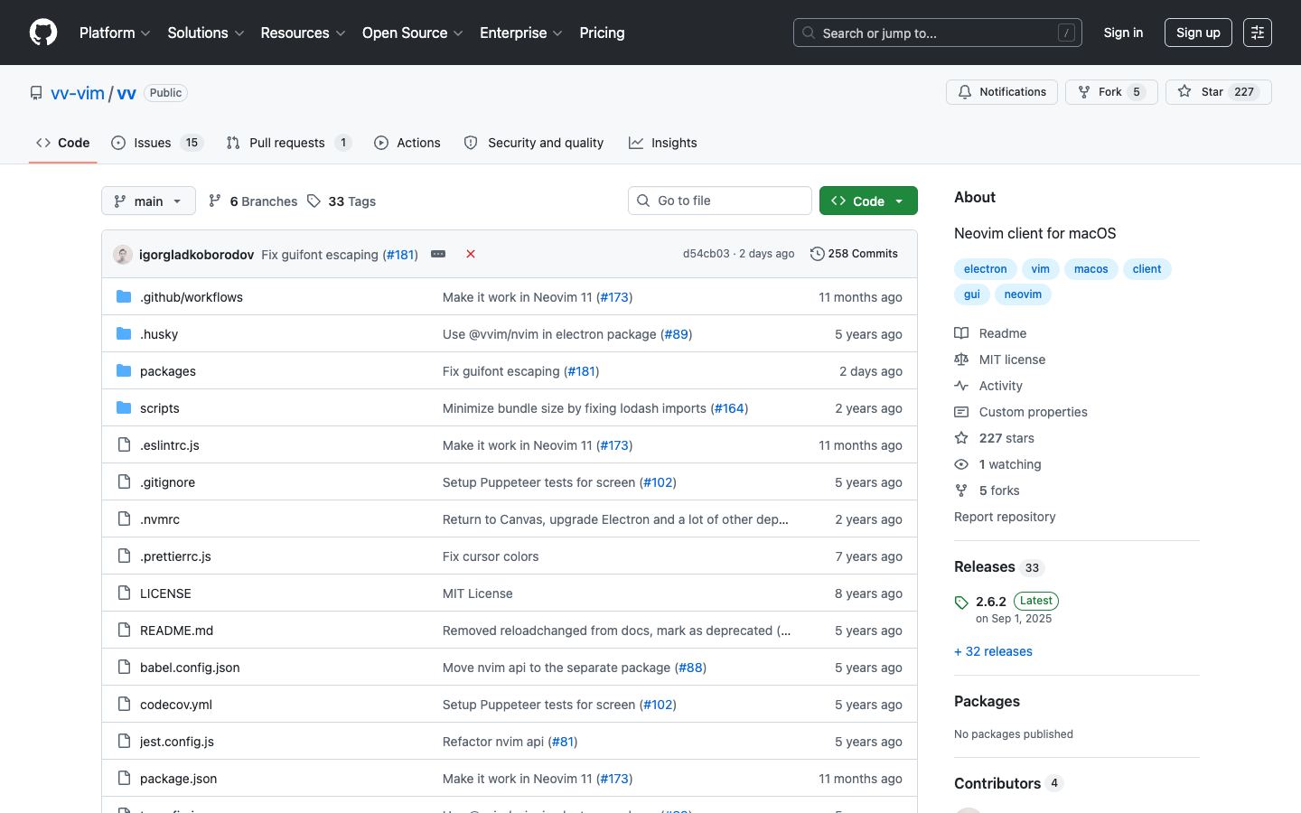Expand the Solutions menu
The height and width of the screenshot is (813, 1301).
coord(206,33)
